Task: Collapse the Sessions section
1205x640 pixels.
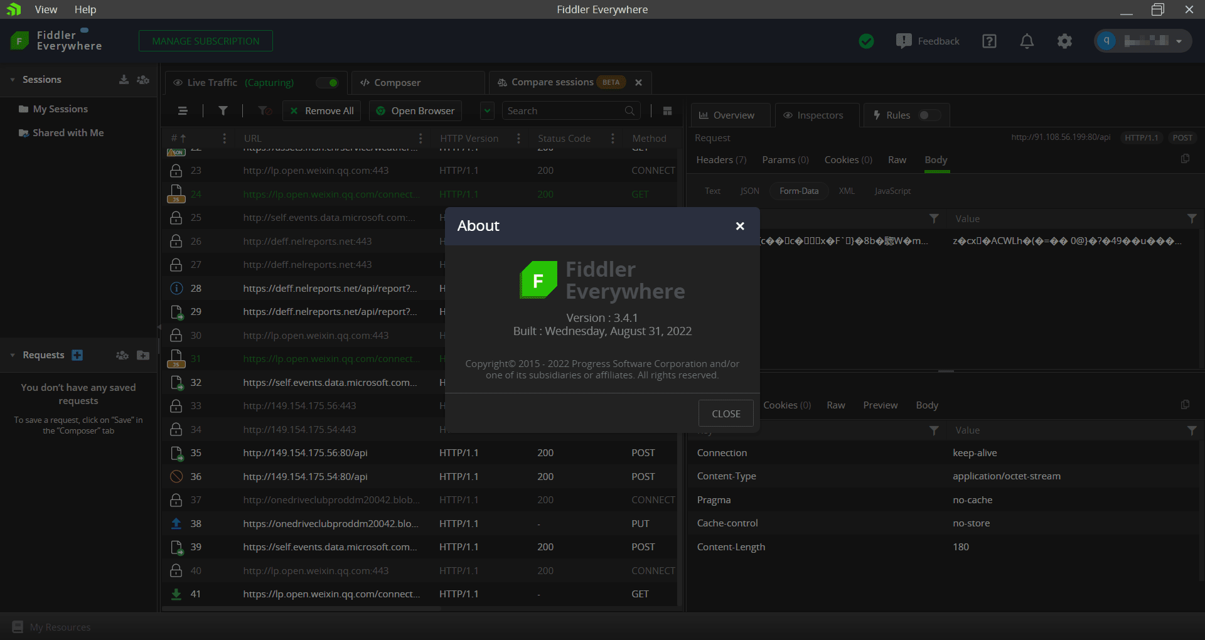Action: pyautogui.click(x=13, y=80)
